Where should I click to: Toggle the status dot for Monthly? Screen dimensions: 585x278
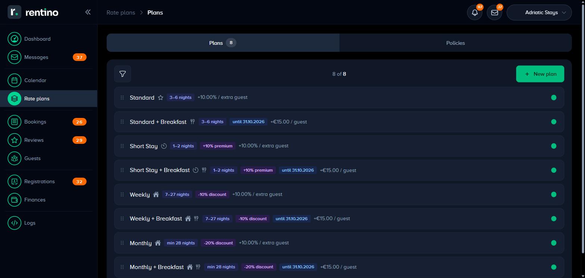pyautogui.click(x=554, y=243)
